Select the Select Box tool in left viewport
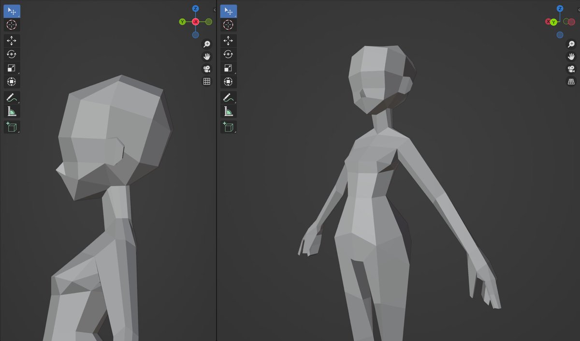The image size is (580, 341). click(x=12, y=11)
